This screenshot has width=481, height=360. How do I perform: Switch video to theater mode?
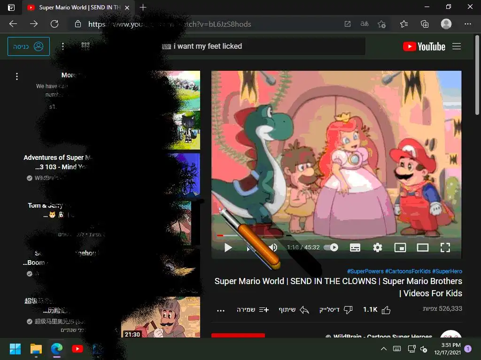click(422, 247)
